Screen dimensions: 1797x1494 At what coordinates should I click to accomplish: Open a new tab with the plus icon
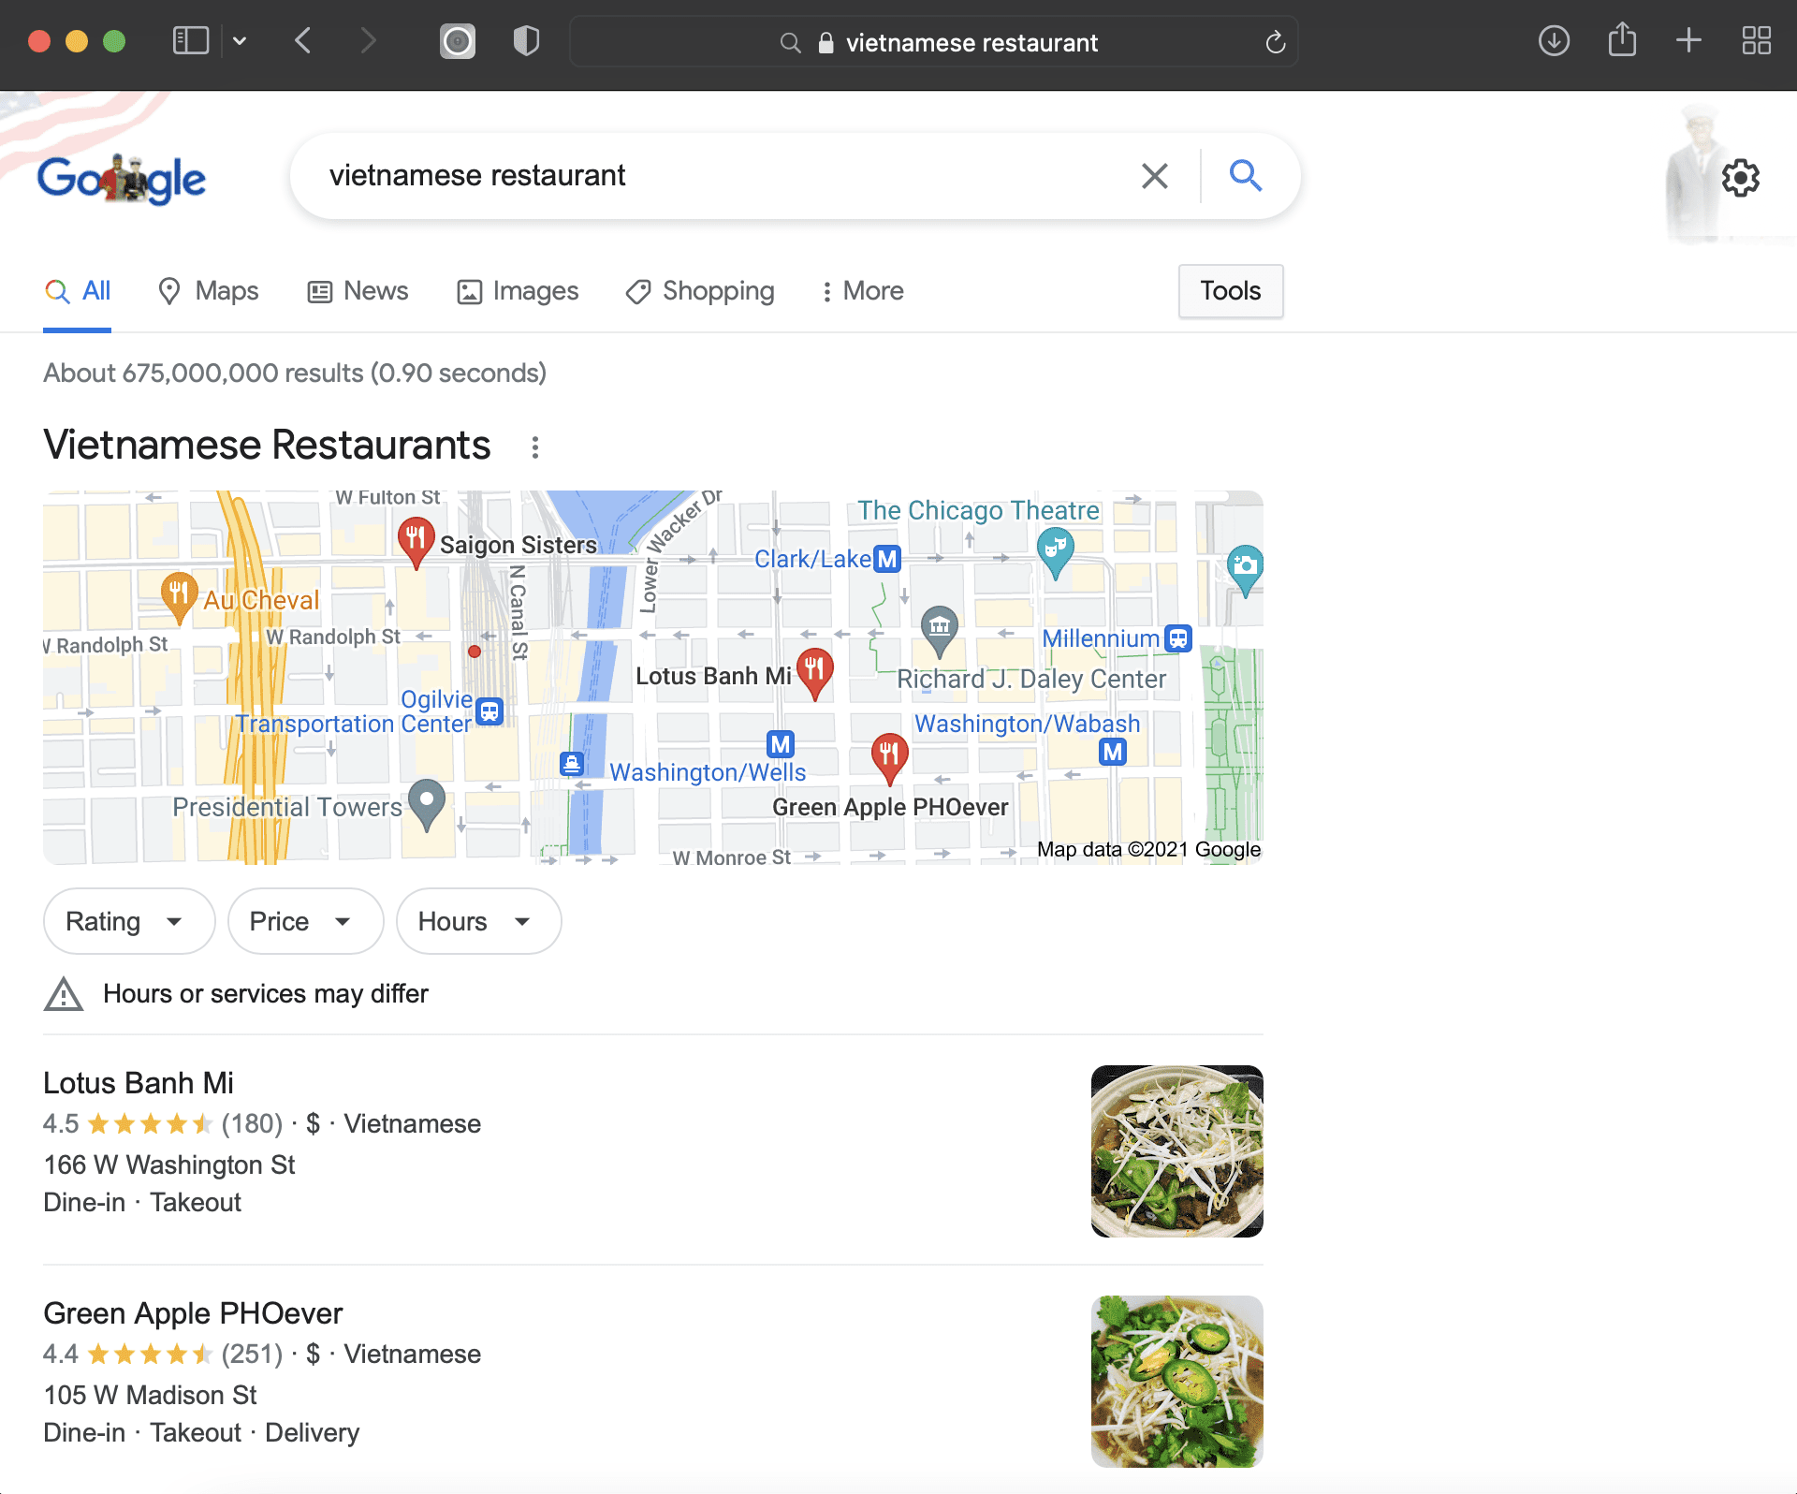tap(1689, 41)
